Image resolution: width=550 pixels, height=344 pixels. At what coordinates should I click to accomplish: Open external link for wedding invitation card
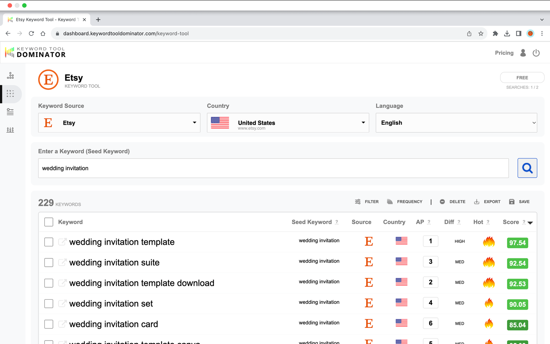tap(62, 324)
